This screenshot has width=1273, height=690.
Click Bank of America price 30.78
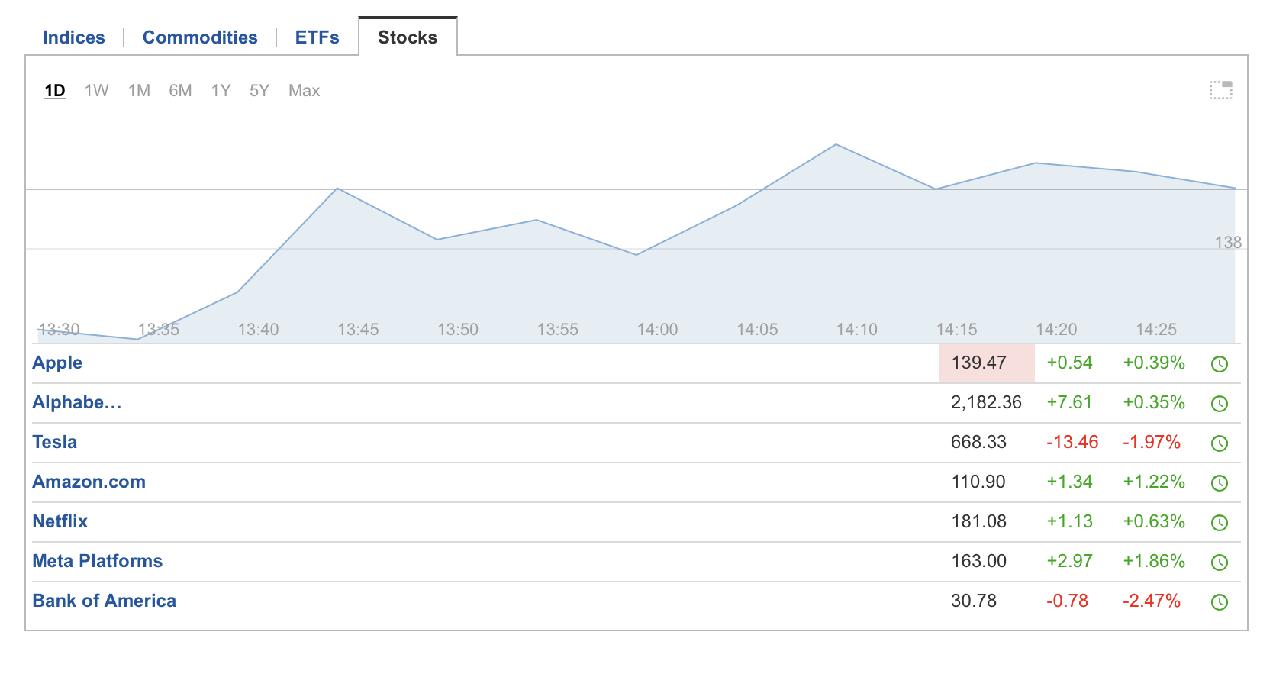point(974,601)
